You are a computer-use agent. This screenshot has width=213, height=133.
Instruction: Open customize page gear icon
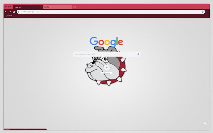pos(205,123)
